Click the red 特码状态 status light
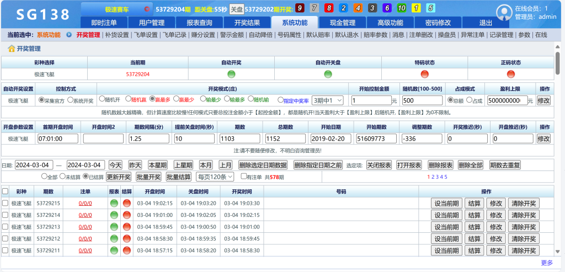 [x=424, y=74]
